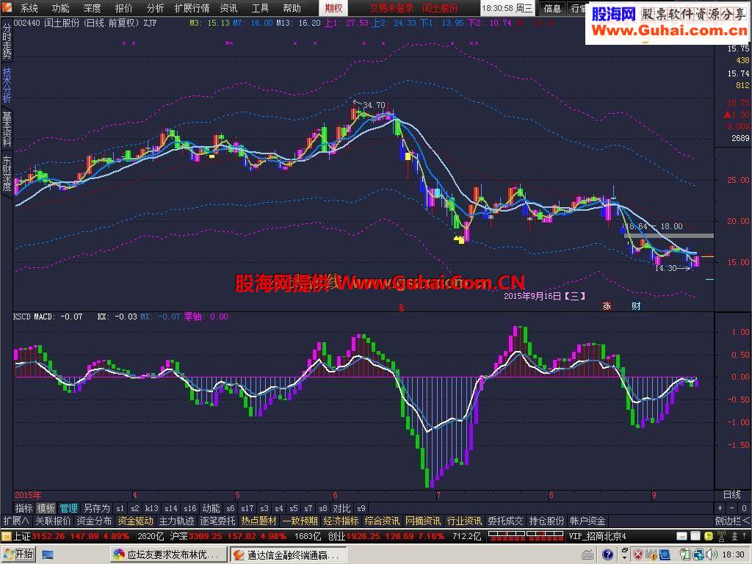Collapse the 侧边栏 sidebar toggle
This screenshot has width=752, height=564.
[732, 521]
